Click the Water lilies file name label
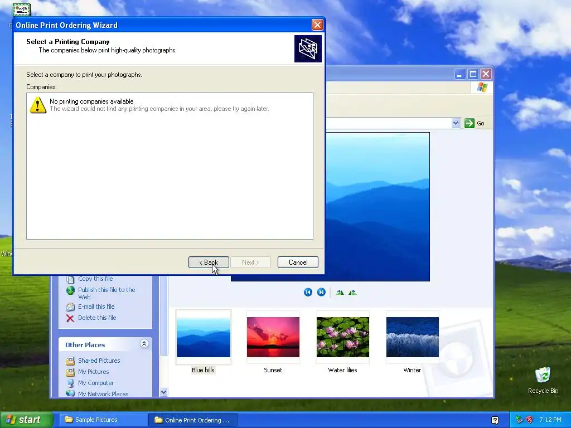The image size is (571, 428). pos(343,370)
